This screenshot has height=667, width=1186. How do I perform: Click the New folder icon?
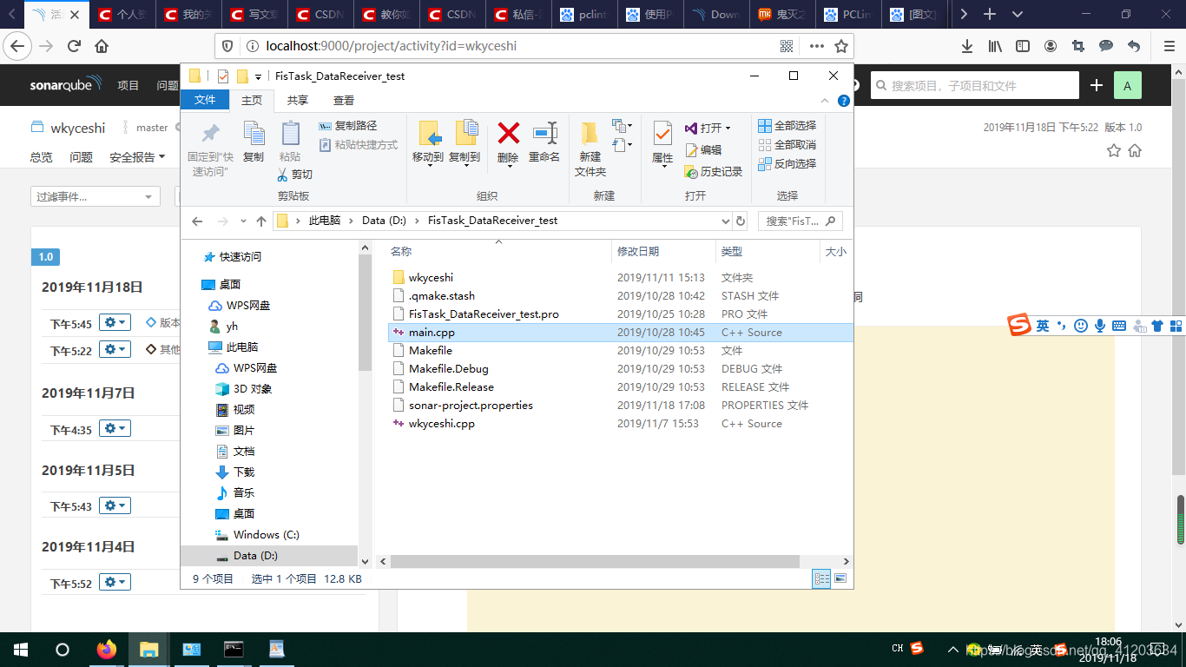(x=590, y=133)
